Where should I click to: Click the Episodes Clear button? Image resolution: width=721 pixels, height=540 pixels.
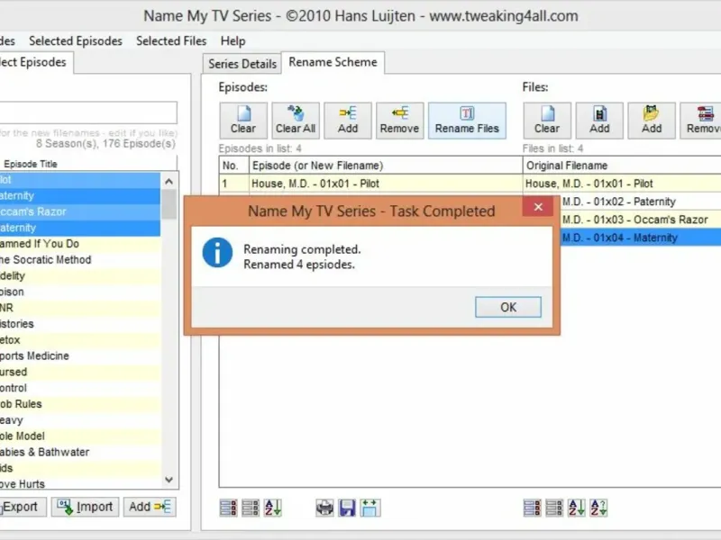(243, 121)
